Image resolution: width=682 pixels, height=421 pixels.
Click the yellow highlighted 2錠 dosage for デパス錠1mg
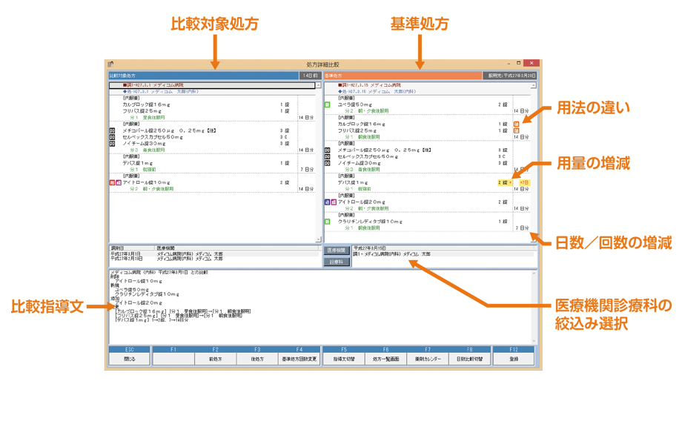(x=504, y=182)
